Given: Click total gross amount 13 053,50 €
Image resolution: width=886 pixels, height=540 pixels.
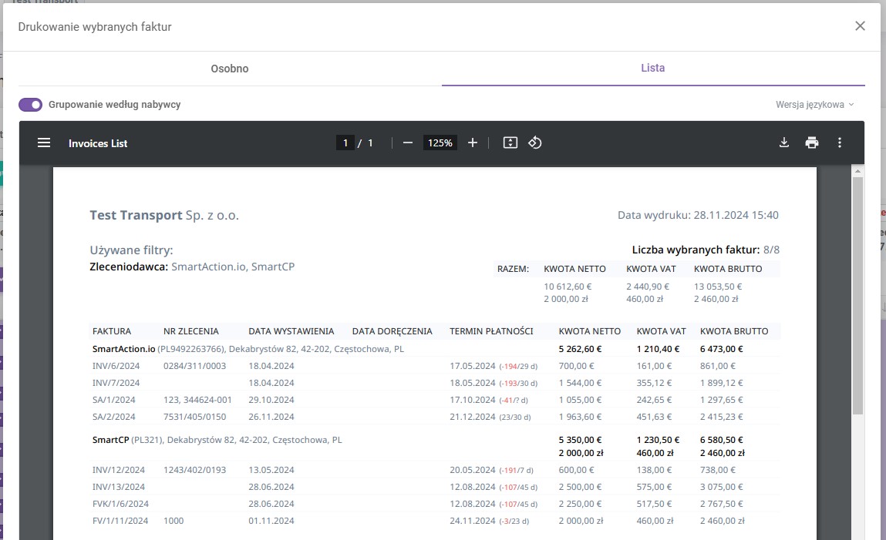Looking at the screenshot, I should tap(718, 287).
